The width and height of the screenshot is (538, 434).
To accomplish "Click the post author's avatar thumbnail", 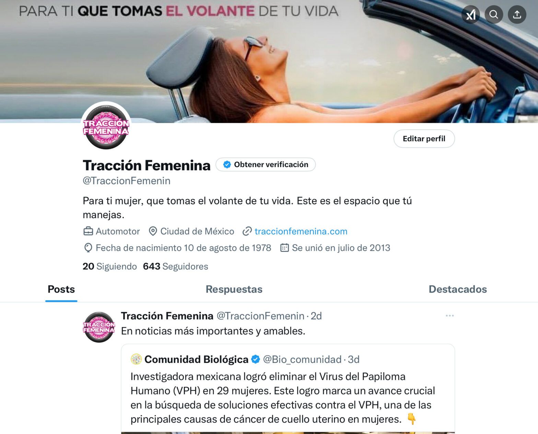I will click(99, 327).
